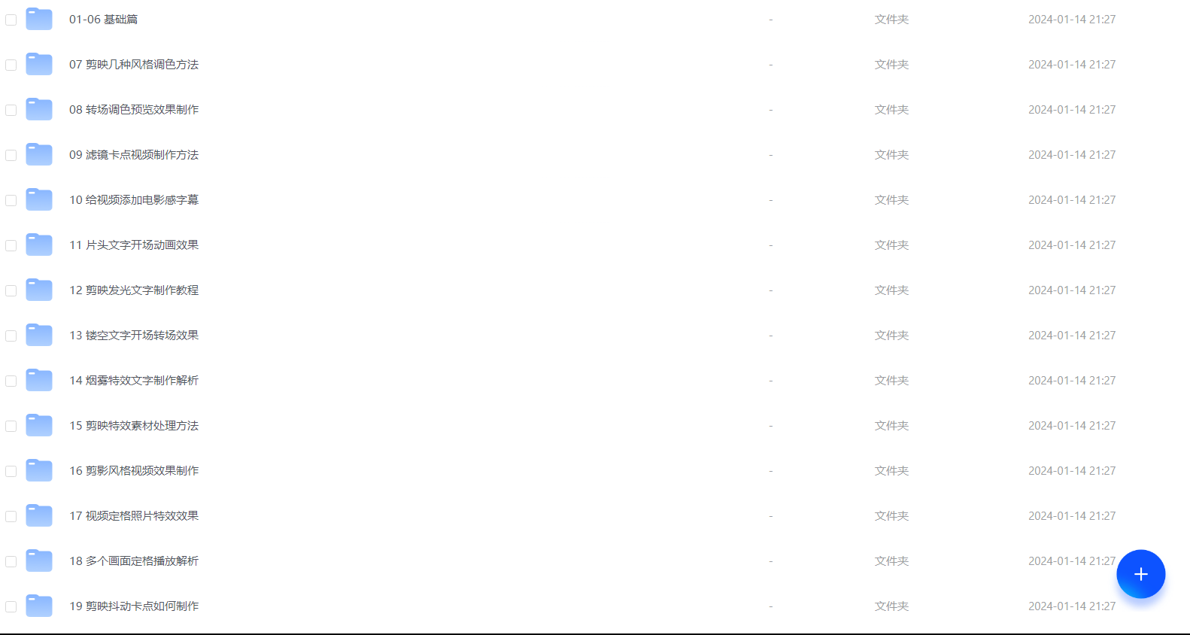Tick the checkbox for 12 剪映发光文字制作教程
The height and width of the screenshot is (635, 1190).
pos(11,290)
